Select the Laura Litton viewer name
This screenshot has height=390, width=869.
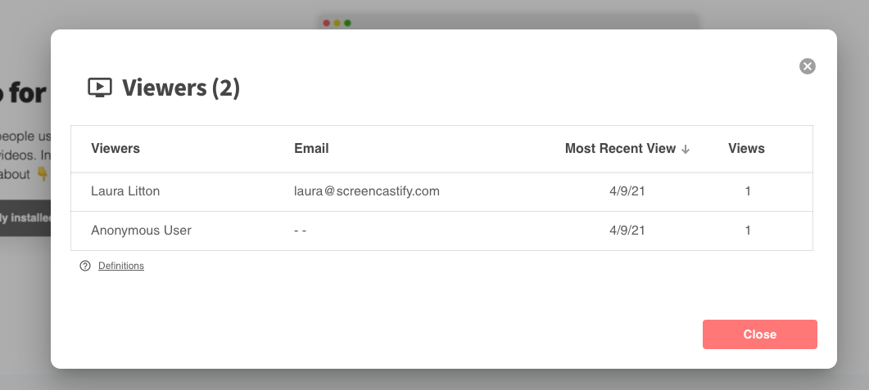(x=125, y=191)
